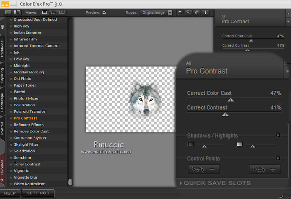Pick the background color lightbulb tool
Viewport: 291px width, 199px height.
point(206,12)
